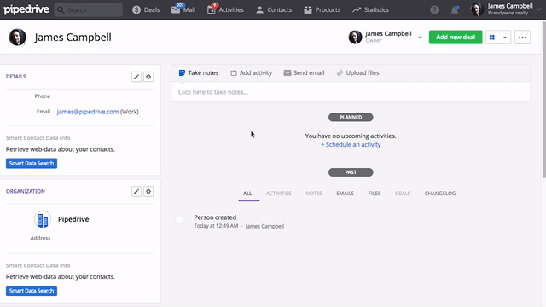Switch to the EMAILS history tab

click(345, 194)
